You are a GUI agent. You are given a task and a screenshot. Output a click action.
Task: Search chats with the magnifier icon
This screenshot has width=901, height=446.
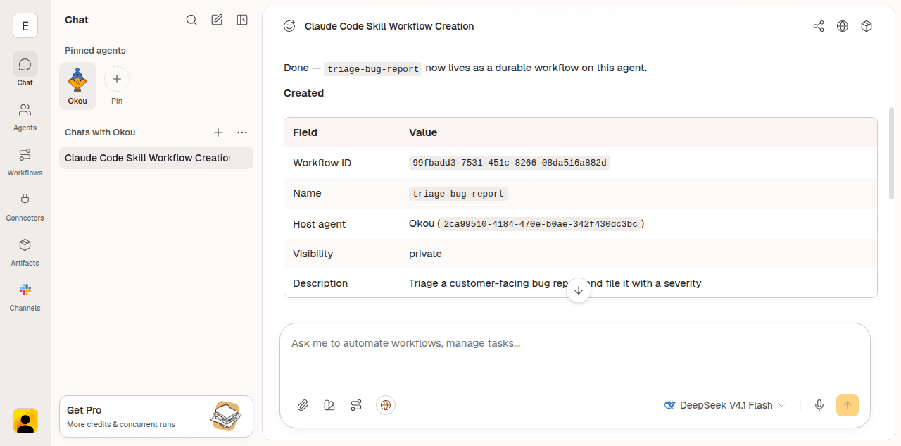[x=191, y=20]
